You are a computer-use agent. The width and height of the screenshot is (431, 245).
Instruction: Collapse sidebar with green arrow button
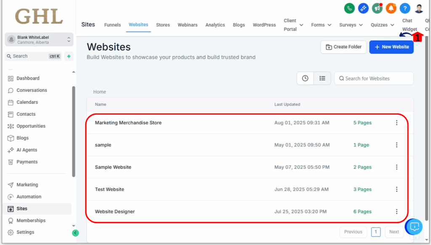(x=75, y=233)
